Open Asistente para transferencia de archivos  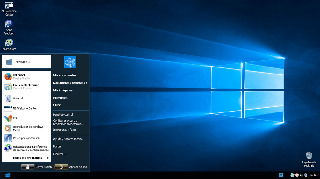pyautogui.click(x=26, y=148)
